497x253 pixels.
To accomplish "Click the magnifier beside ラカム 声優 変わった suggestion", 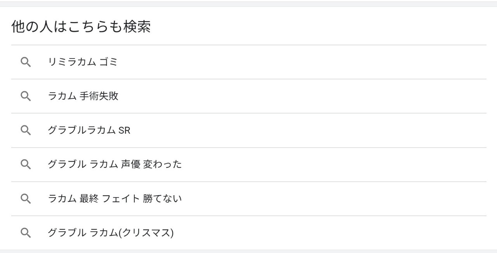I will (x=26, y=164).
